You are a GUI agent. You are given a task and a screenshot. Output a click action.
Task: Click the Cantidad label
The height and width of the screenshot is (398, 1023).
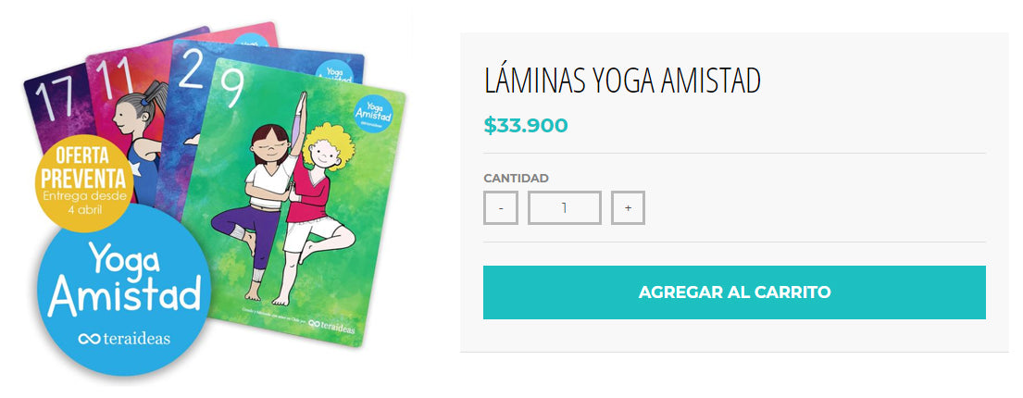[516, 178]
